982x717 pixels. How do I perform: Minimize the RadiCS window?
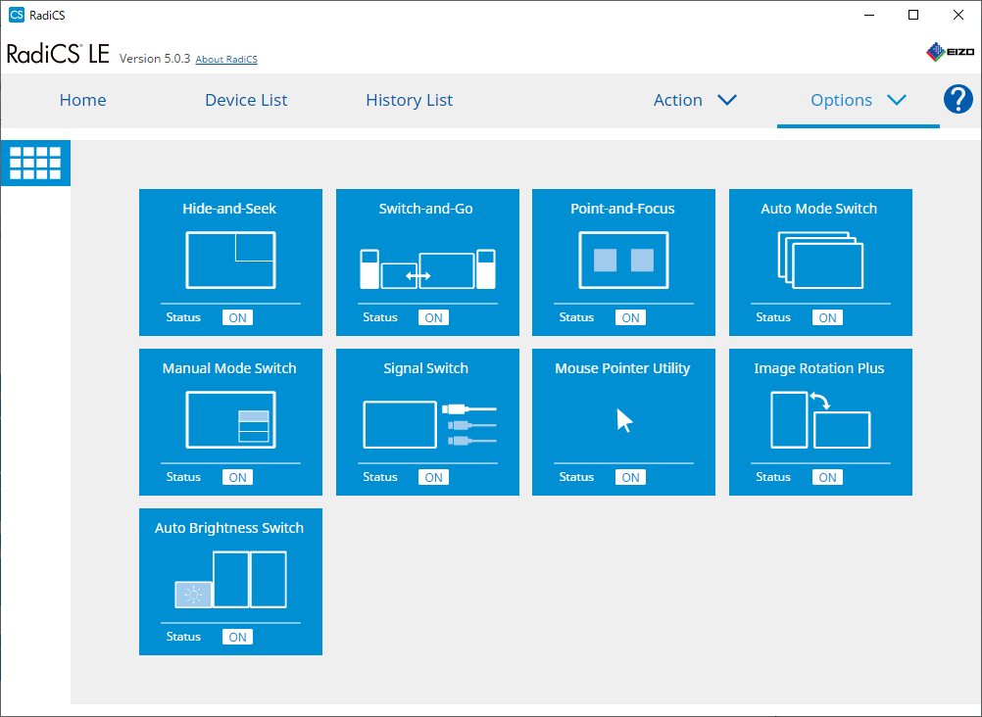tap(869, 15)
